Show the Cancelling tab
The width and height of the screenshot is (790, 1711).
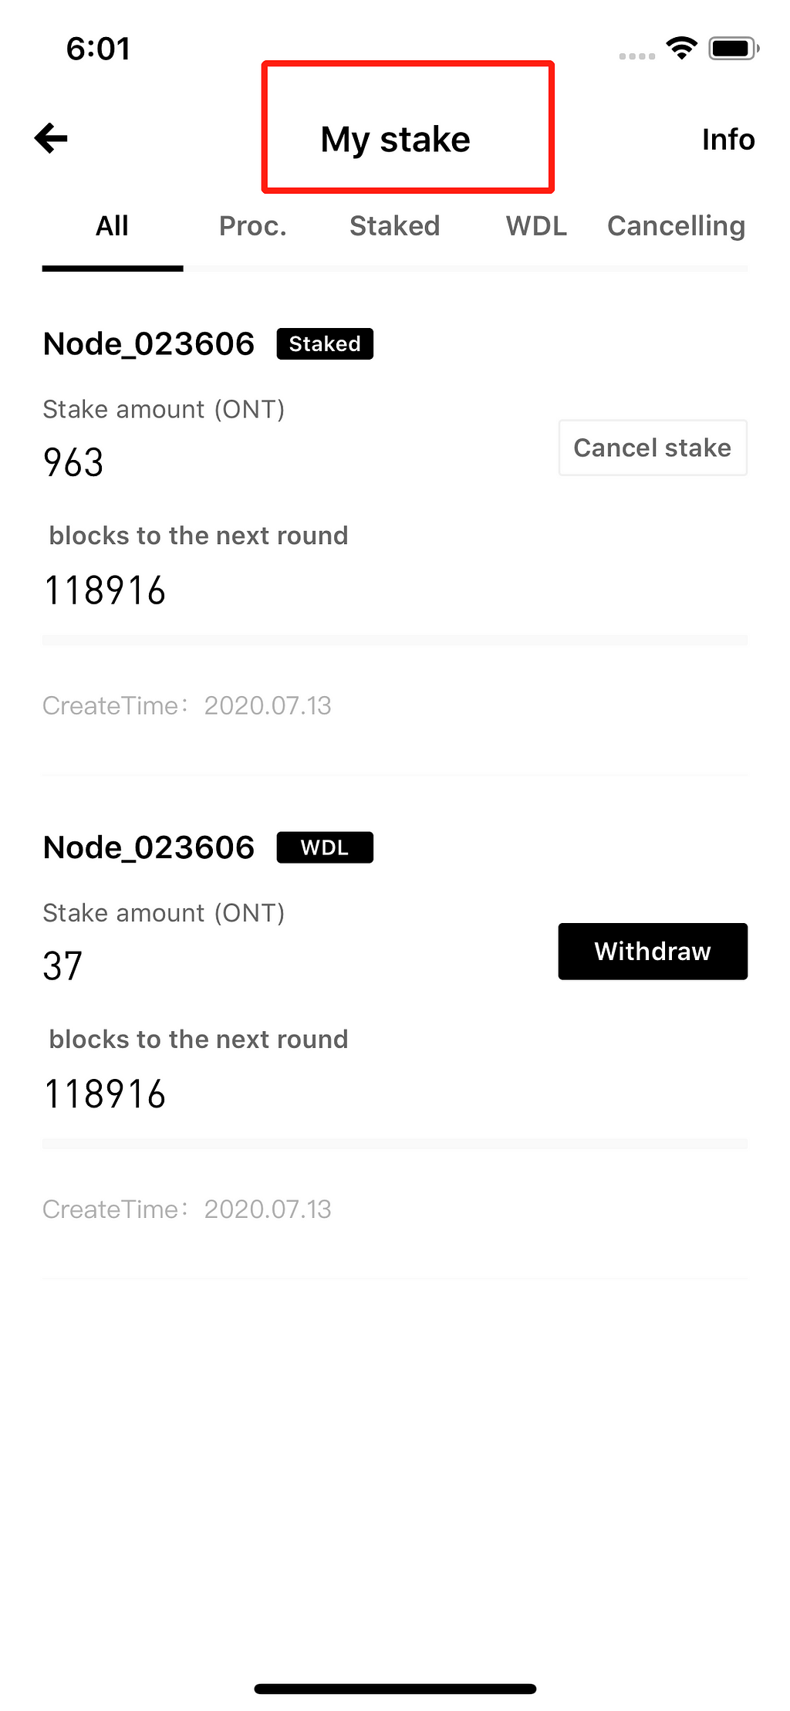click(x=676, y=226)
